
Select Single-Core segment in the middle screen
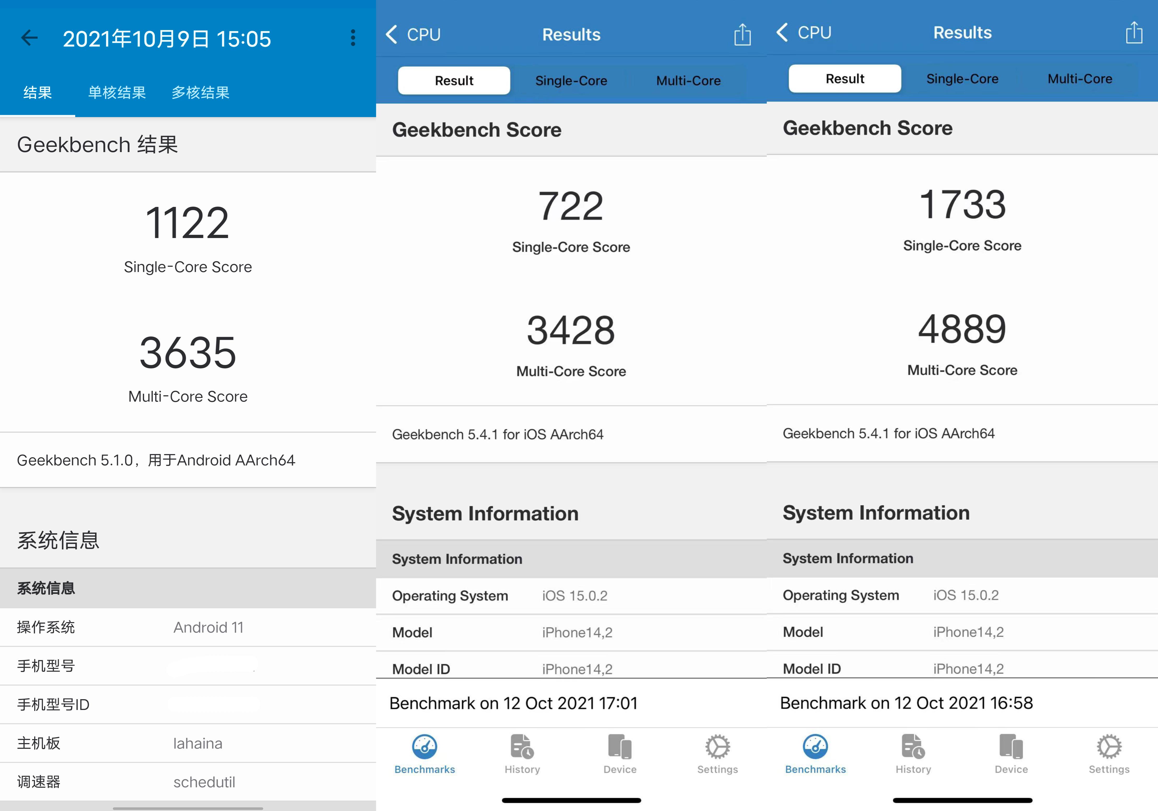click(571, 81)
